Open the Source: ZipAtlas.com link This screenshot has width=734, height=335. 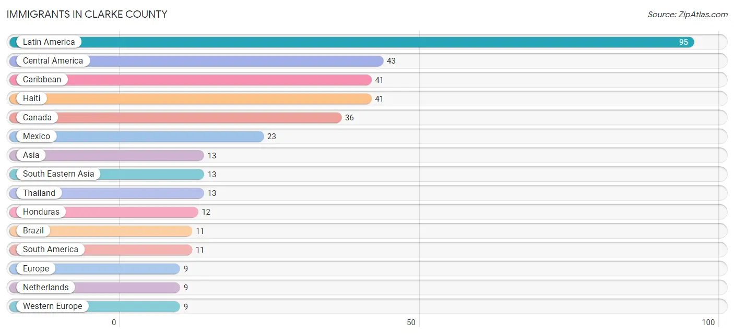tap(688, 15)
